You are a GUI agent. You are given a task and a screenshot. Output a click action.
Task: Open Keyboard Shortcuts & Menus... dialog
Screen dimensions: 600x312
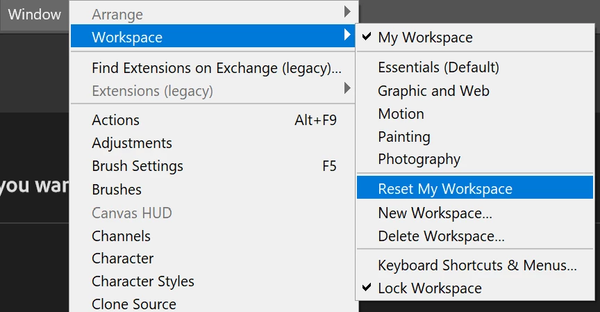[477, 265]
